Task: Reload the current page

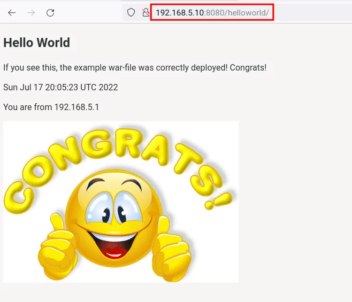Action: coord(50,13)
